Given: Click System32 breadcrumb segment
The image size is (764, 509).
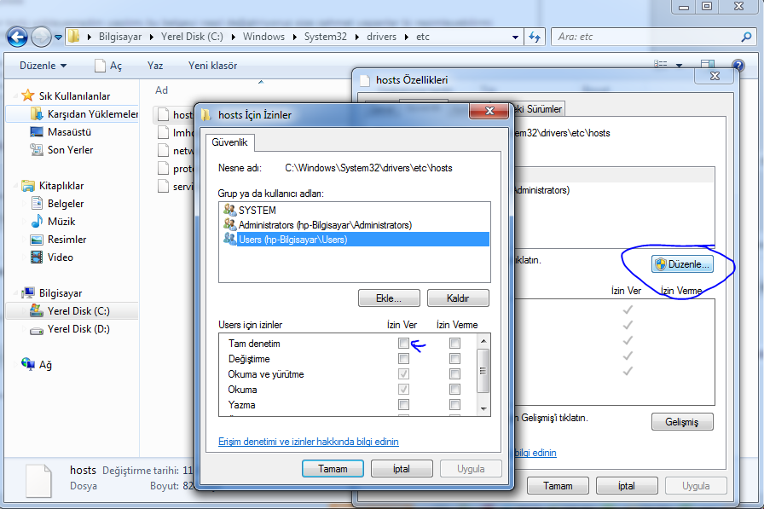Looking at the screenshot, I should click(326, 37).
